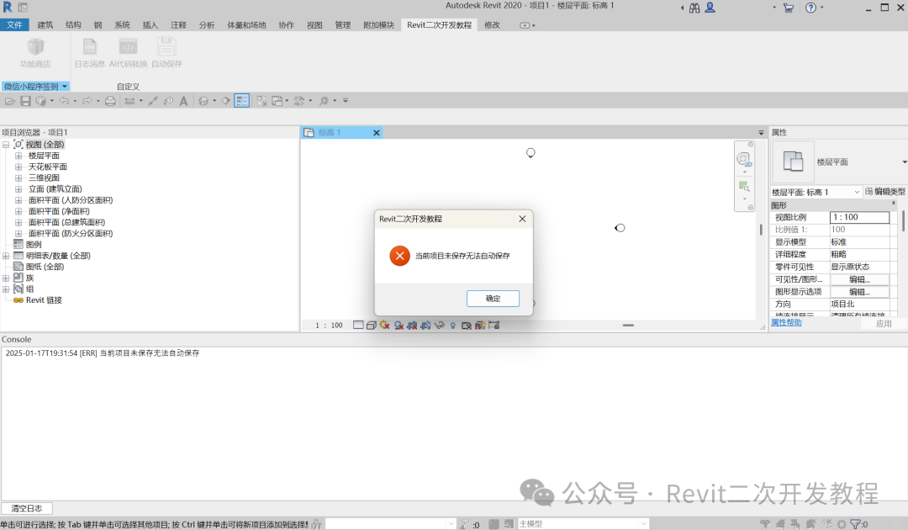Screen dimensions: 908x530
Task: Click the Switch Windows icon
Action: tap(277, 101)
